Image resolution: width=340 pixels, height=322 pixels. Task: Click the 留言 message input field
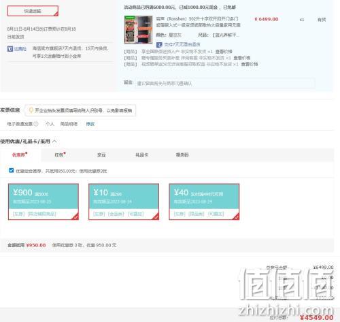(x=225, y=83)
